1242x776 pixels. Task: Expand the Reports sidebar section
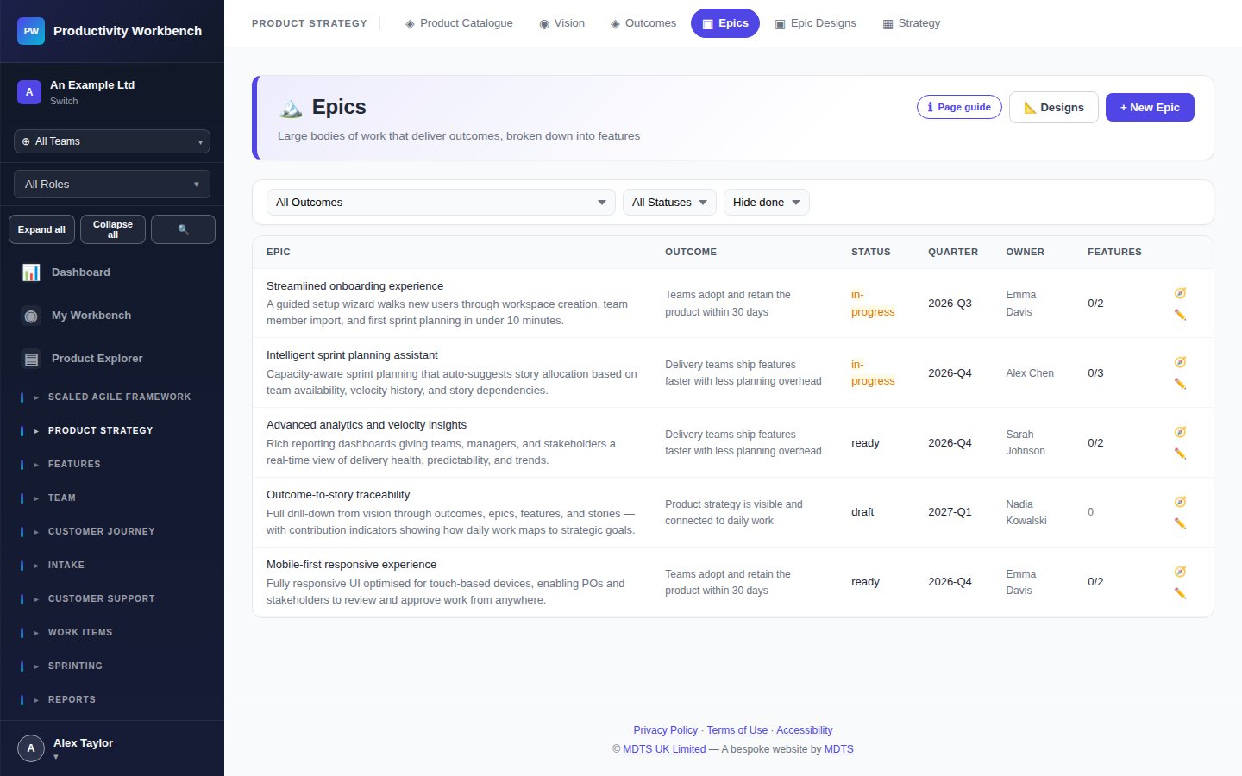pyautogui.click(x=112, y=700)
